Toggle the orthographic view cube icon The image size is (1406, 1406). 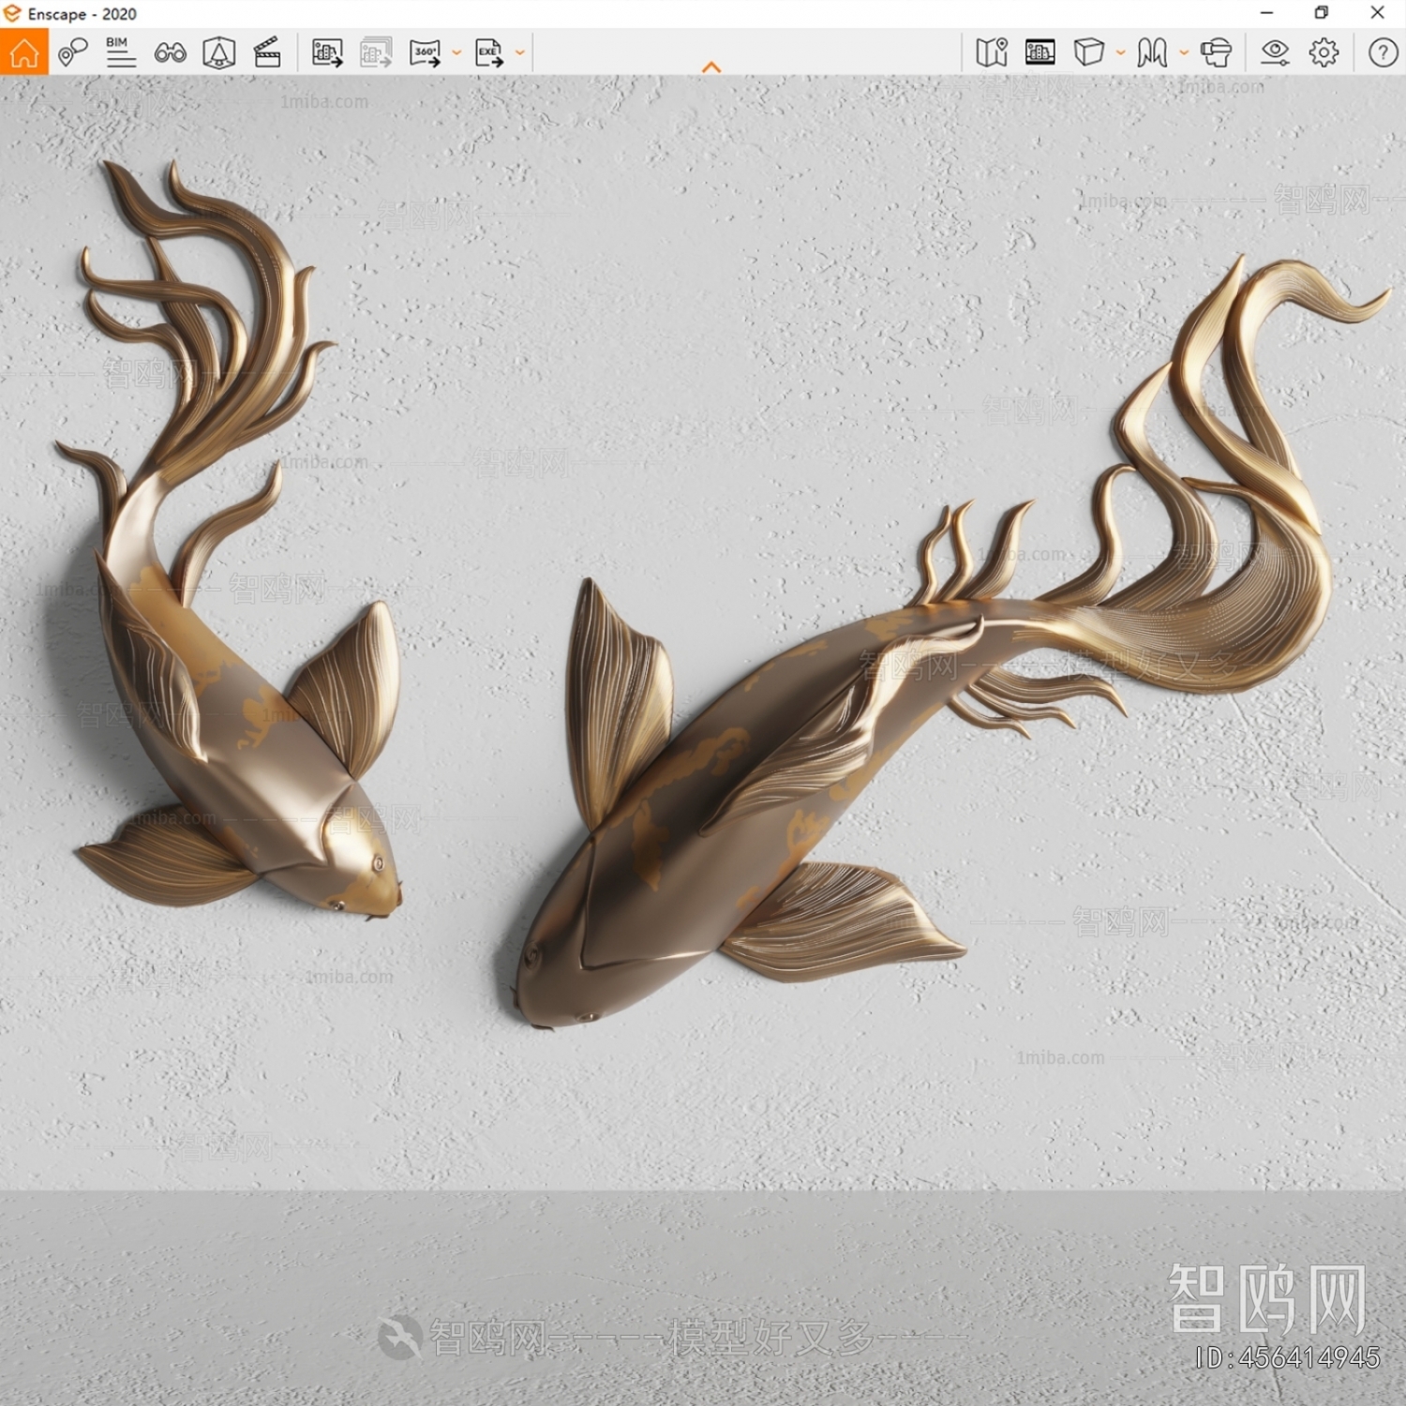click(219, 52)
